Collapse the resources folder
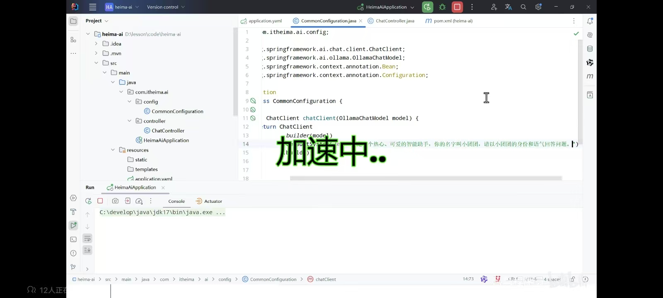This screenshot has width=663, height=298. tap(113, 150)
